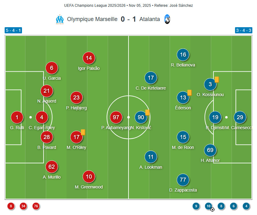The width and height of the screenshot is (257, 215).
Task: Click the Olympique Marseille club logo
Action: [59, 19]
